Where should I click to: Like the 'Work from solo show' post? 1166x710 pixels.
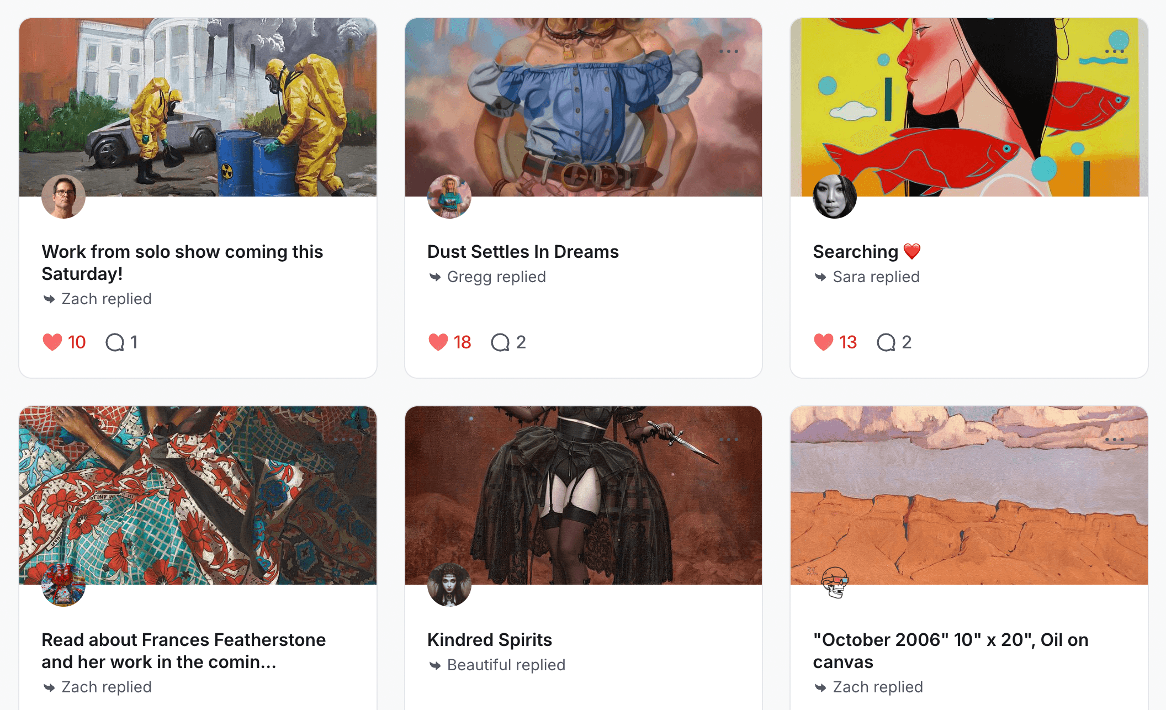point(52,342)
